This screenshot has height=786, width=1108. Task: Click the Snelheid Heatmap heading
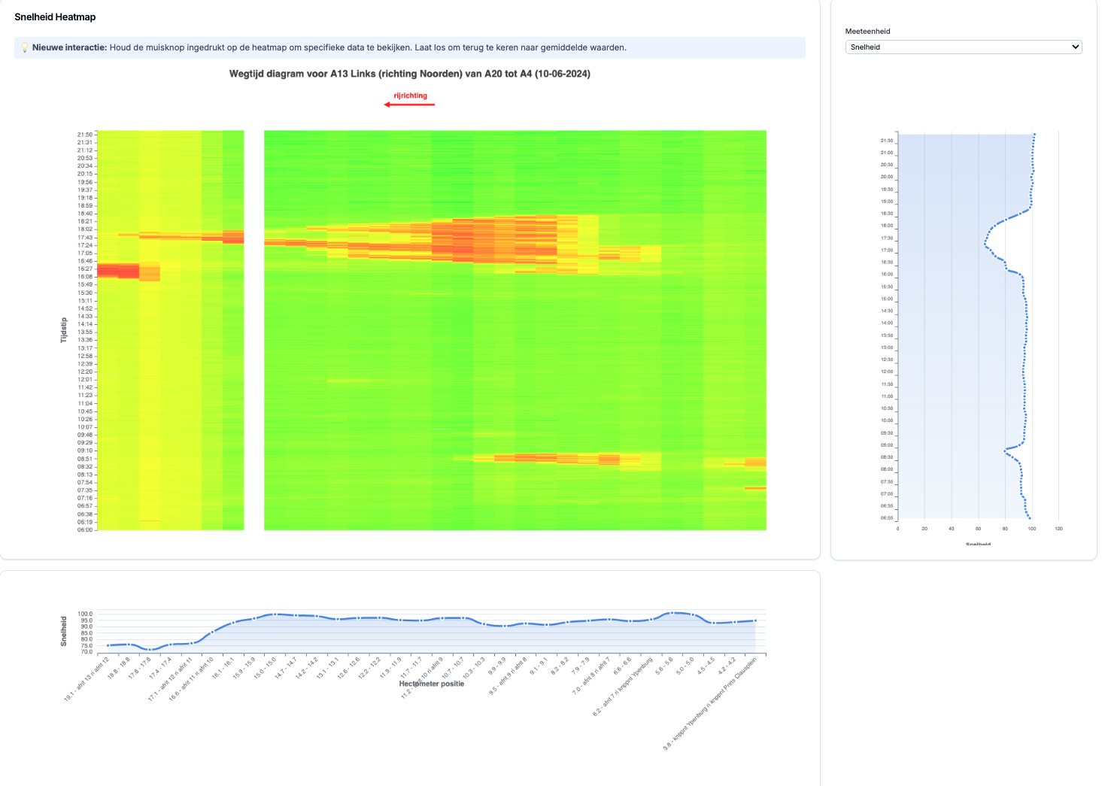[55, 17]
